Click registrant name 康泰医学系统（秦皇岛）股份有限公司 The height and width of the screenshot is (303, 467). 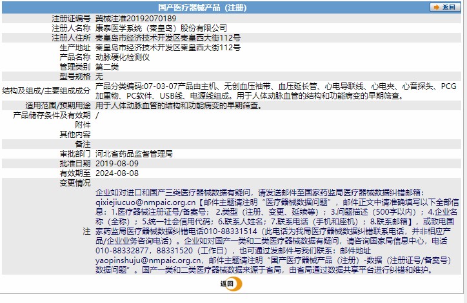click(x=161, y=28)
